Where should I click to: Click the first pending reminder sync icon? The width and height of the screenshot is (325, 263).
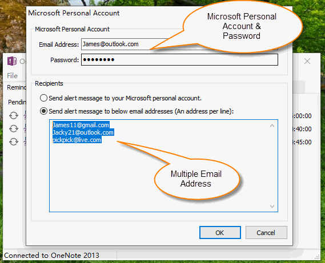[x=14, y=116]
